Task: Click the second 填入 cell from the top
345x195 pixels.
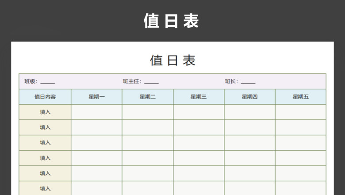Action: (45, 127)
